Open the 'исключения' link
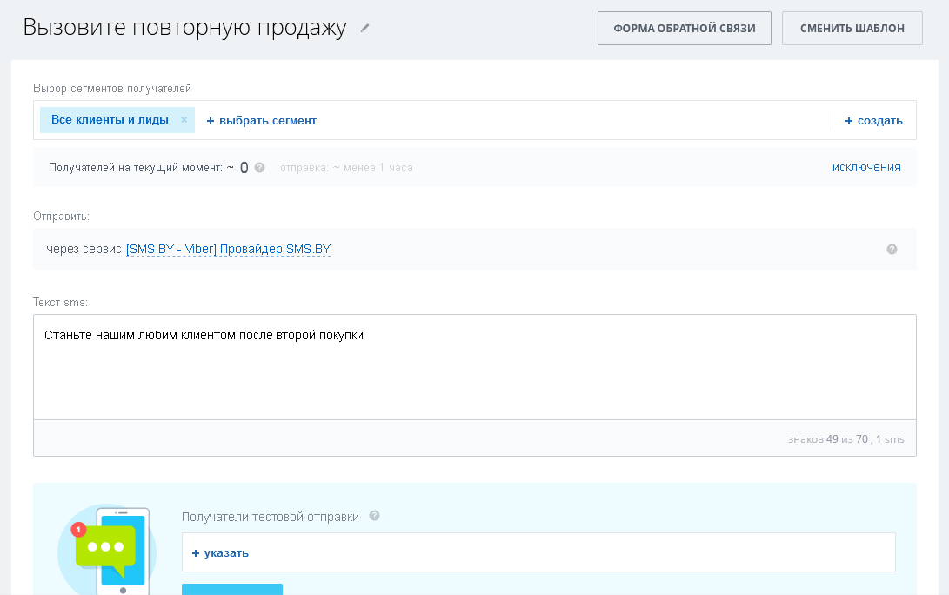Image resolution: width=949 pixels, height=595 pixels. 865,167
